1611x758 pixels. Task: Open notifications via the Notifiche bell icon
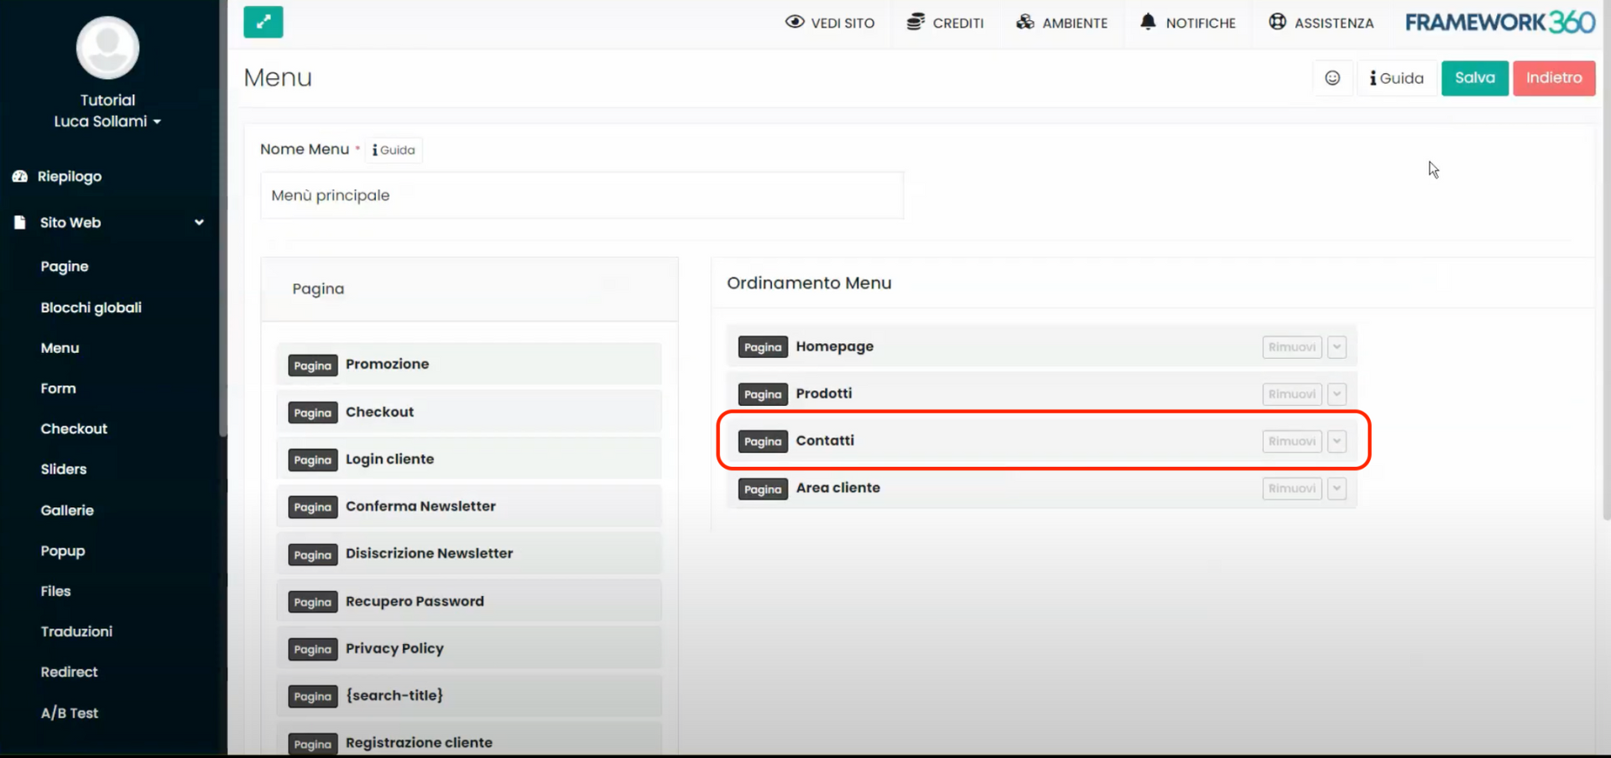coord(1148,23)
